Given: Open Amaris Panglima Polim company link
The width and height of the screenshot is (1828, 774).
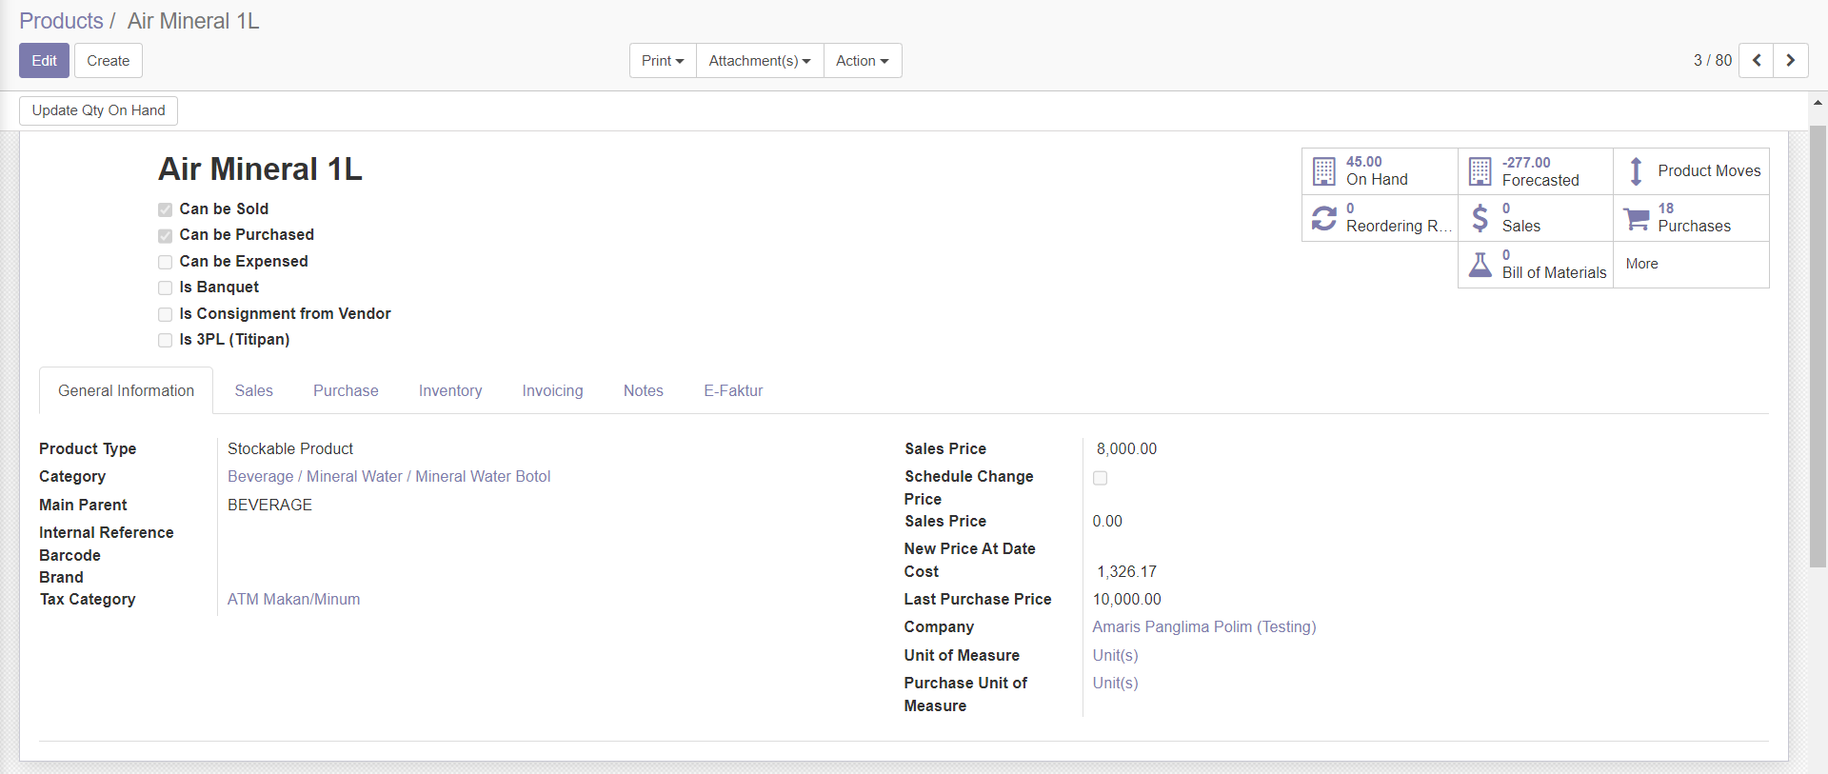Looking at the screenshot, I should [x=1204, y=626].
